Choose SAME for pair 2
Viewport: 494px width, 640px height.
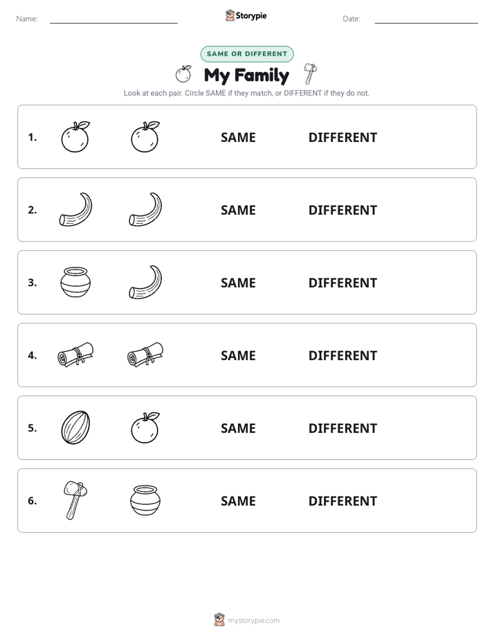238,210
